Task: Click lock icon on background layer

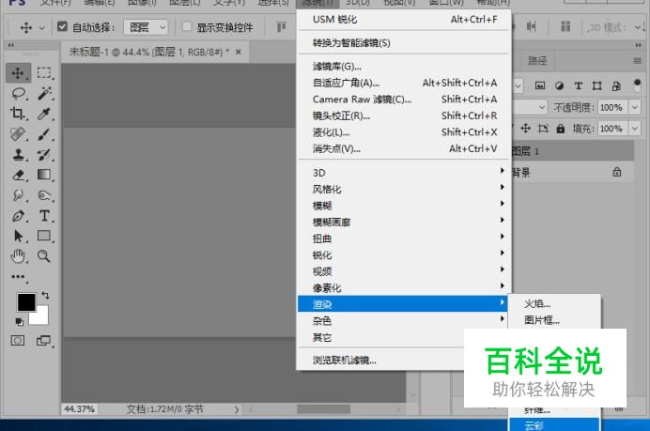Action: click(x=617, y=172)
